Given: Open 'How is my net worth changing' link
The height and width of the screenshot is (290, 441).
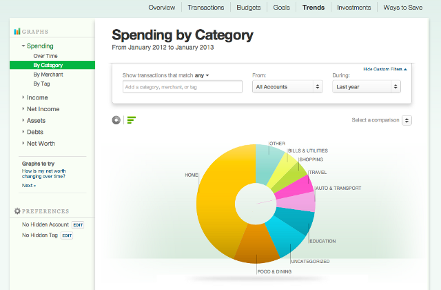Looking at the screenshot, I should [43, 173].
